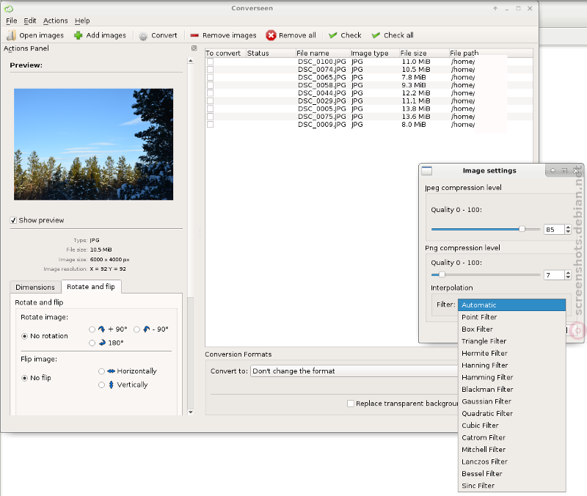
Task: Click the red X Remove all icon
Action: (271, 35)
